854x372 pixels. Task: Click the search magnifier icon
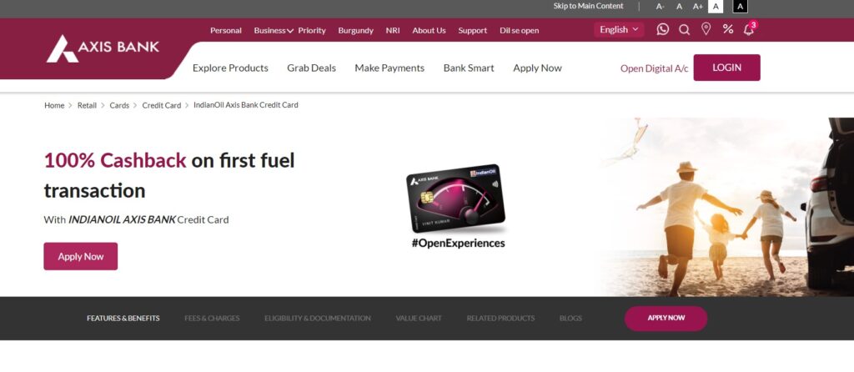[684, 29]
